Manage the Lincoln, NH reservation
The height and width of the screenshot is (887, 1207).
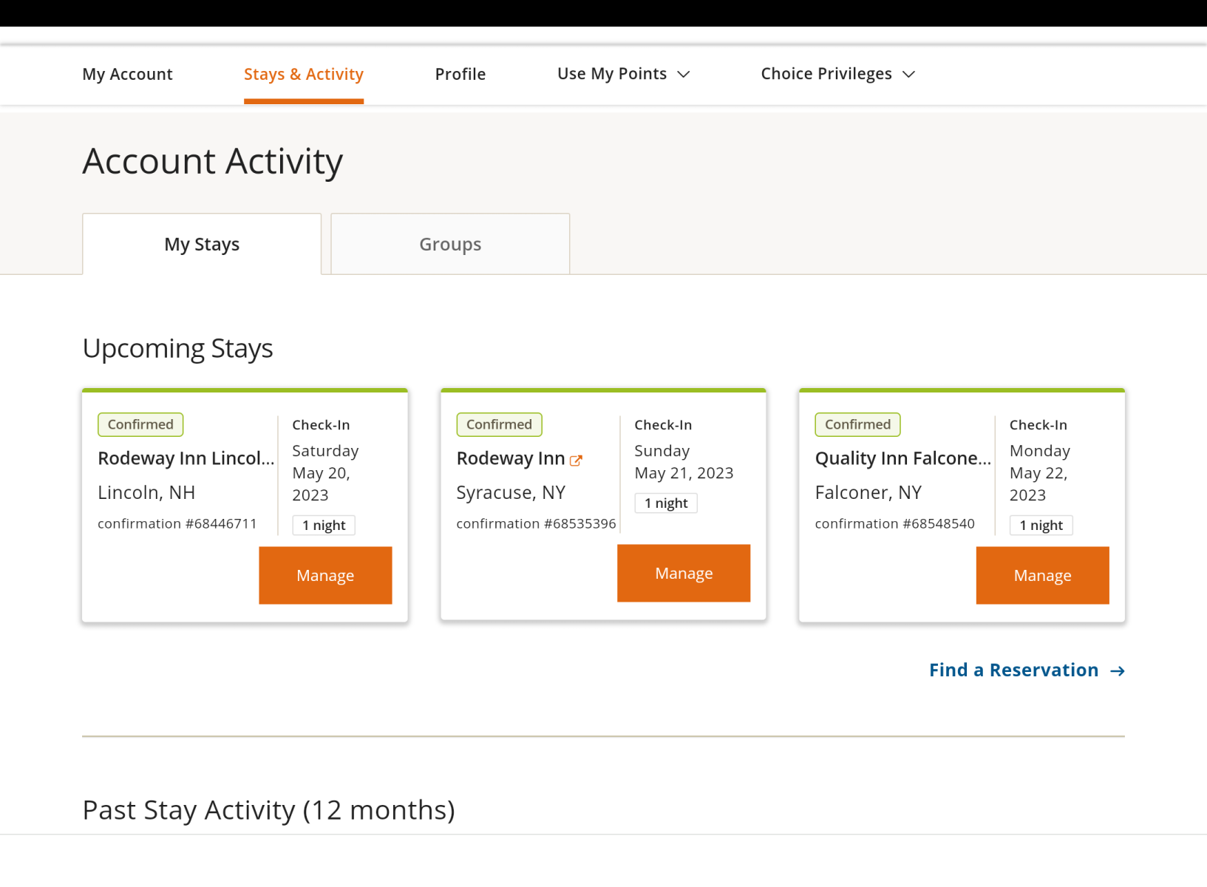[x=325, y=576]
